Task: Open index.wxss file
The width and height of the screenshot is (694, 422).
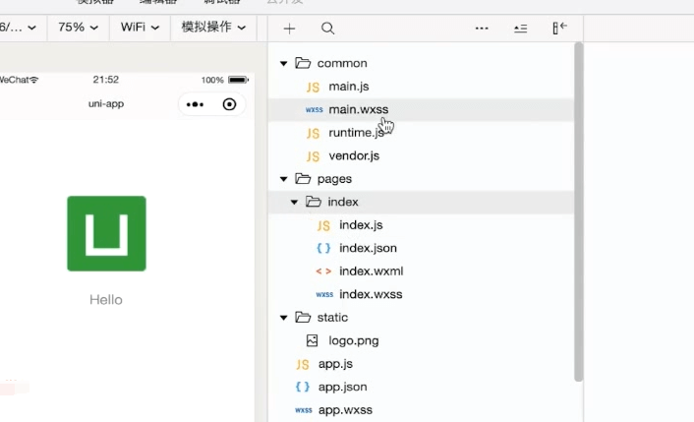Action: point(371,294)
